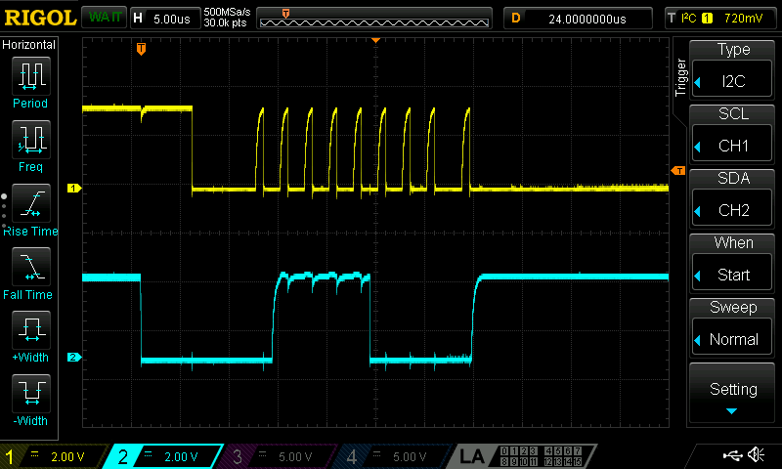Image resolution: width=782 pixels, height=469 pixels.
Task: Select the -Width measurement icon
Action: [x=30, y=400]
